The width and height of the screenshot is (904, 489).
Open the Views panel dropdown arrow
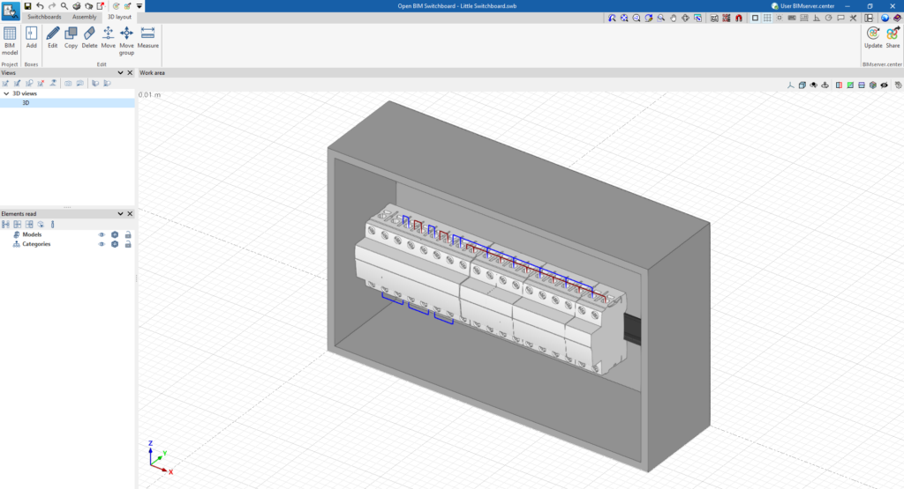point(121,73)
